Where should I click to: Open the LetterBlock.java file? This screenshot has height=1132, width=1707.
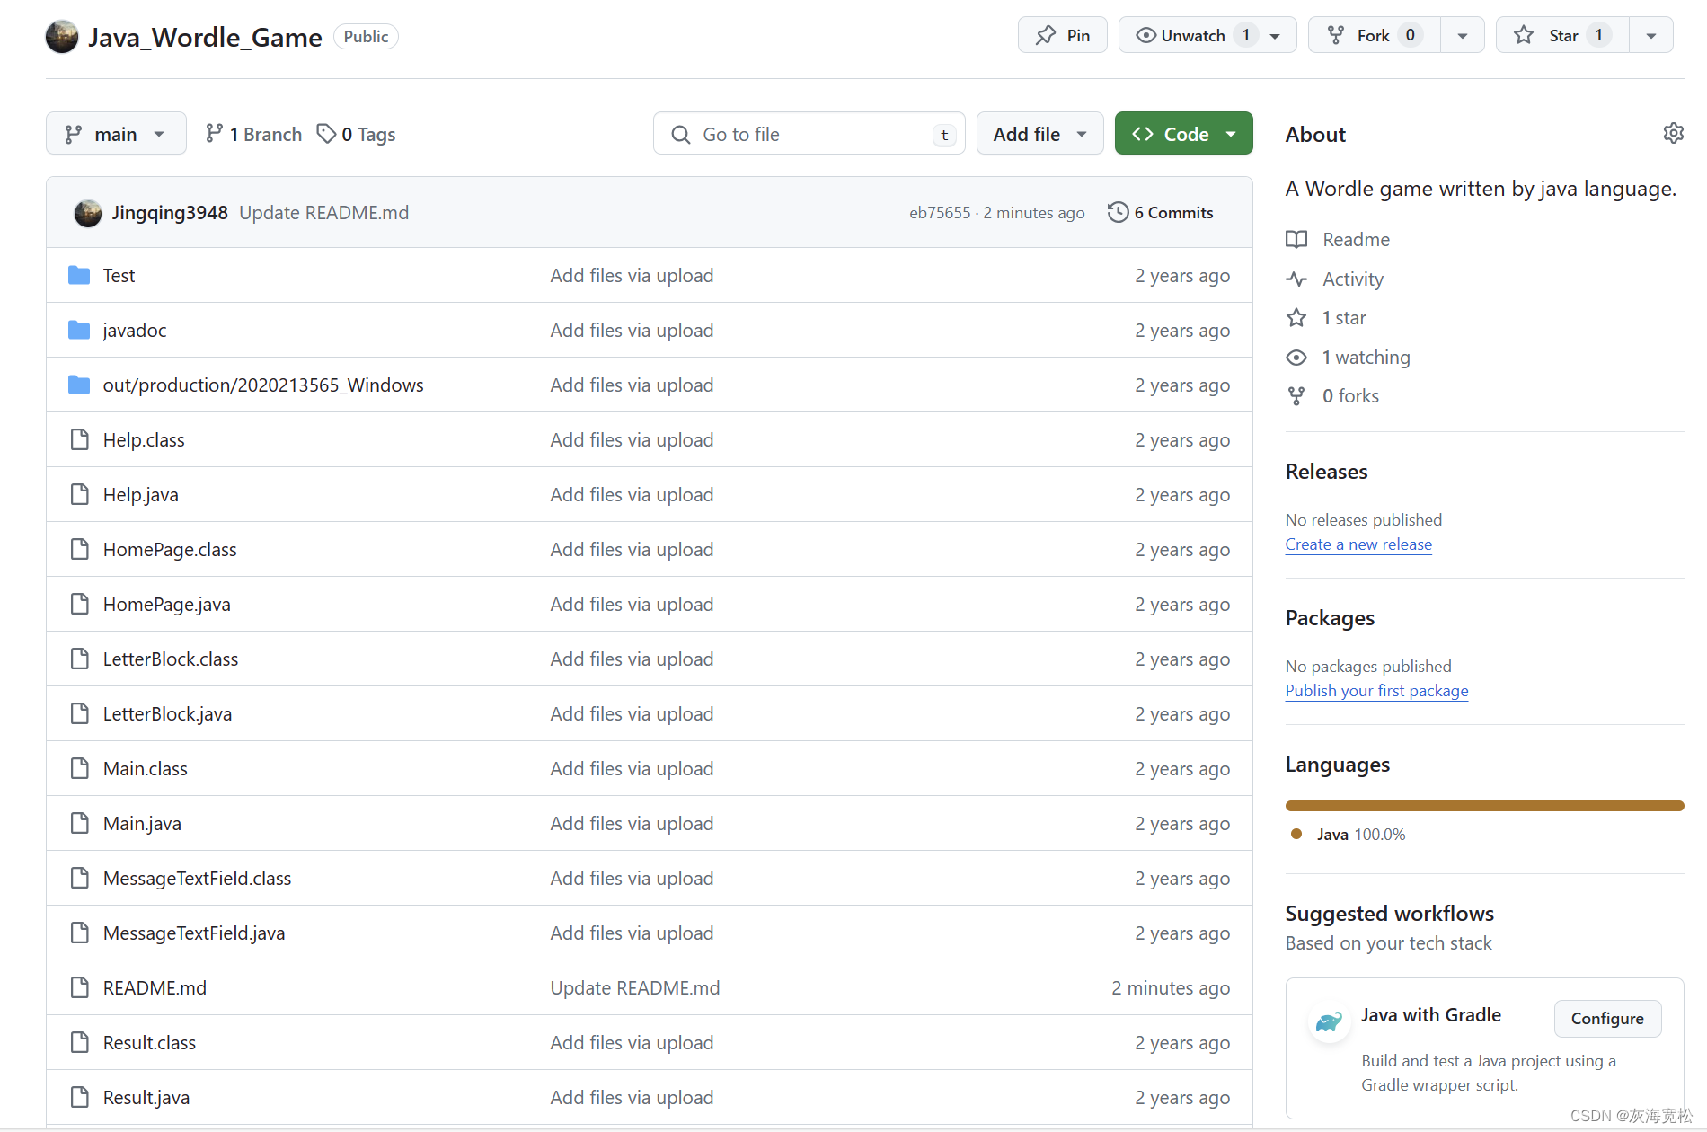click(167, 713)
